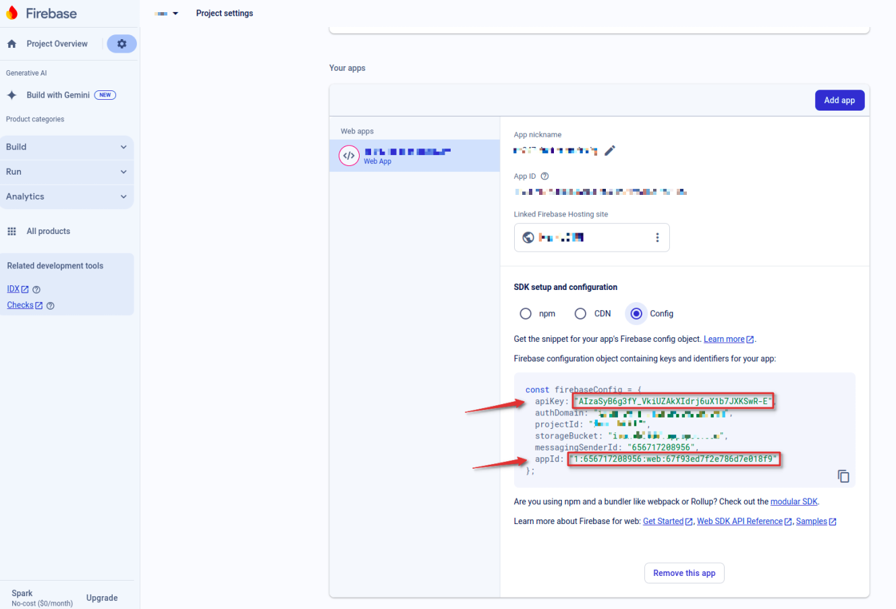Open the project selector dropdown arrow
Image resolution: width=896 pixels, height=609 pixels.
tap(175, 13)
